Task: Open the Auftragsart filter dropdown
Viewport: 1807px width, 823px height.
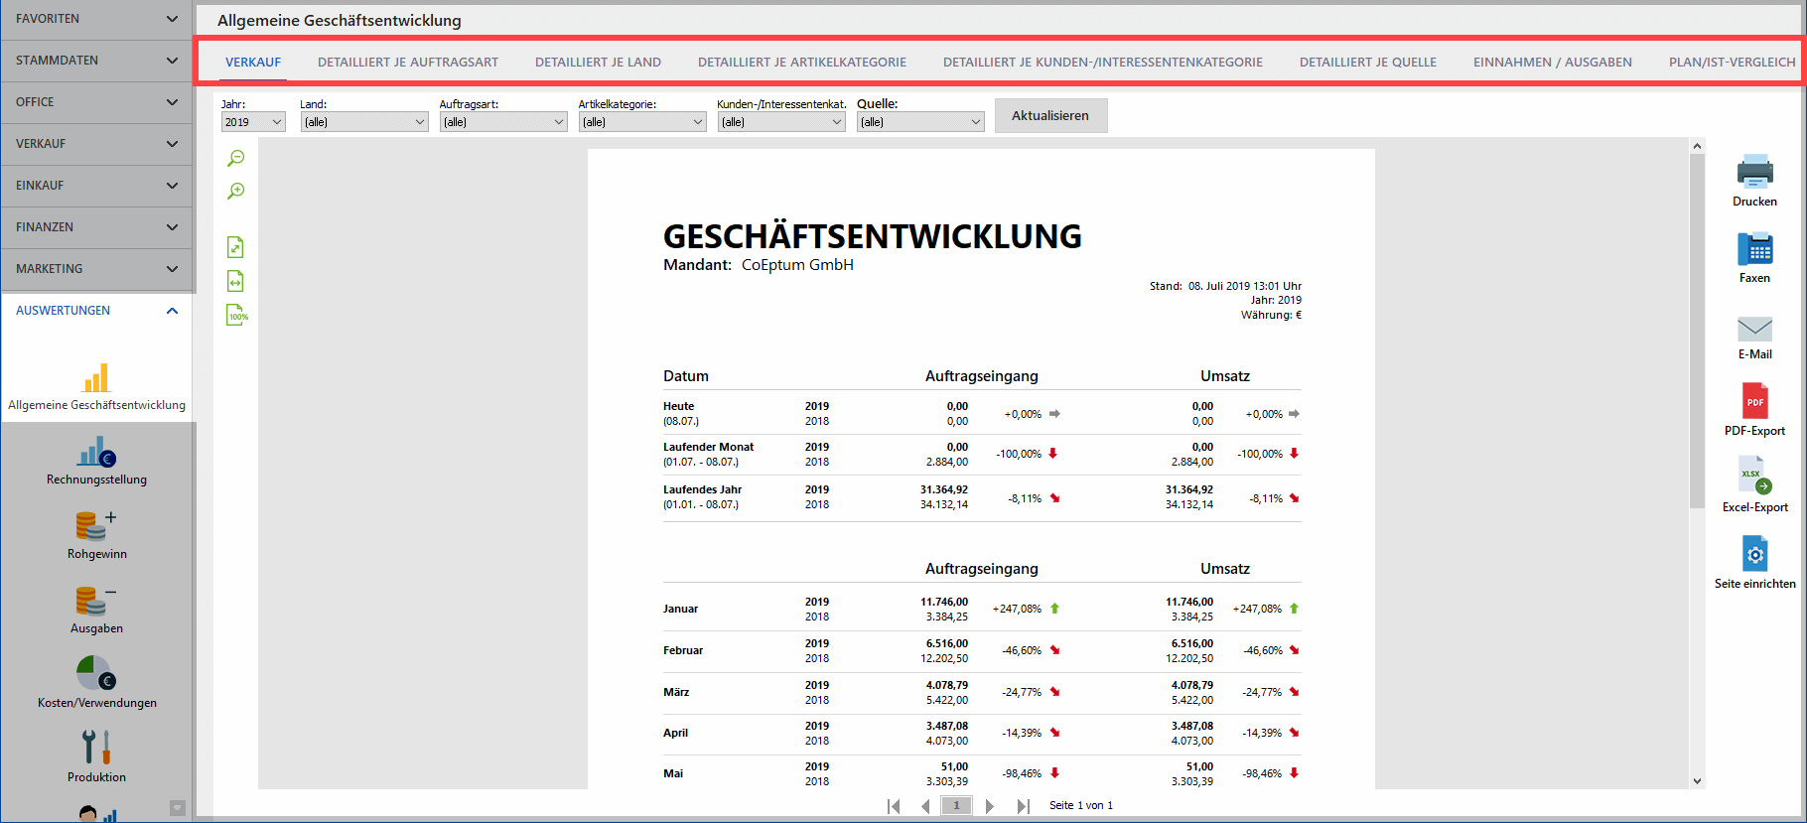Action: 503,122
